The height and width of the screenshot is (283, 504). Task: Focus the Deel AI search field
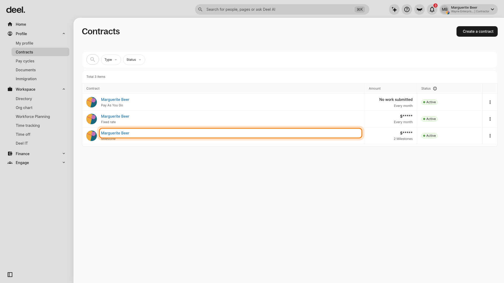point(282,9)
